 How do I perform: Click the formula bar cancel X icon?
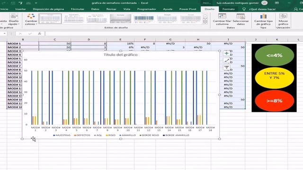(x=20, y=34)
